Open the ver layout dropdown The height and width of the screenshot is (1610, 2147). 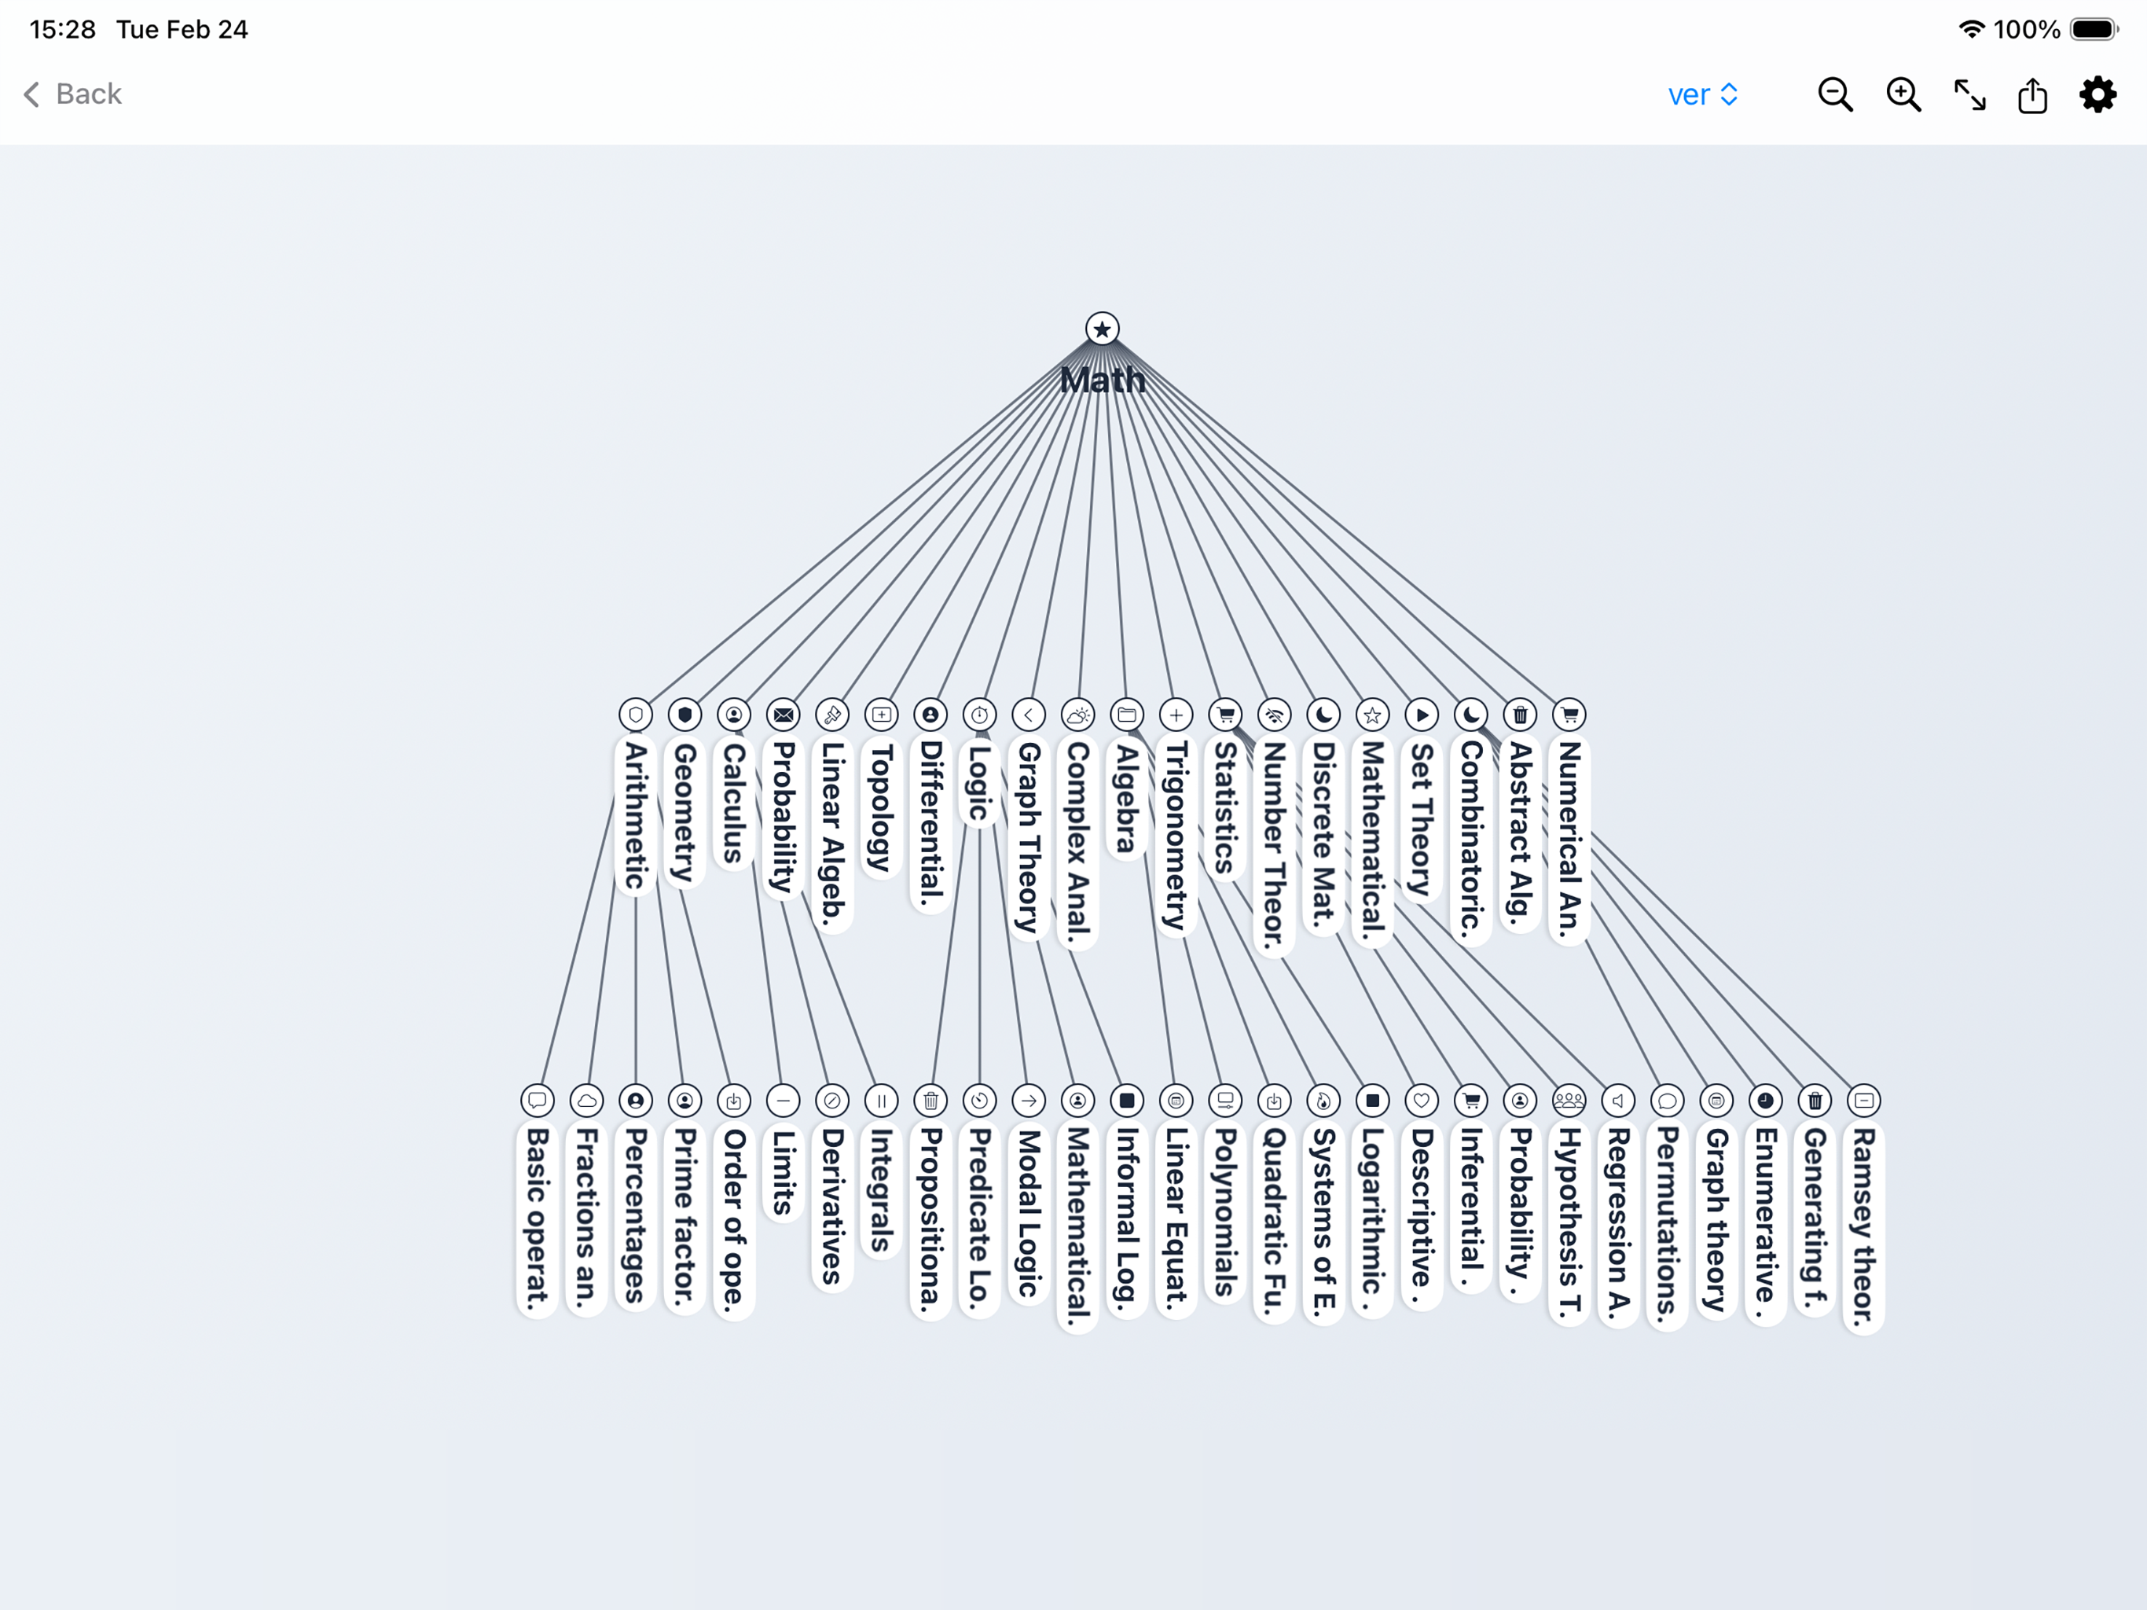(1702, 94)
